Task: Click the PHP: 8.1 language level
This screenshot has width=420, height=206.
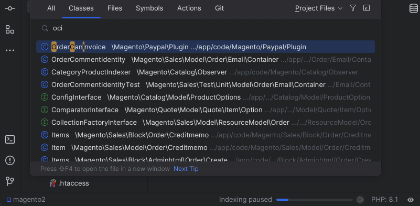Action: [x=384, y=200]
